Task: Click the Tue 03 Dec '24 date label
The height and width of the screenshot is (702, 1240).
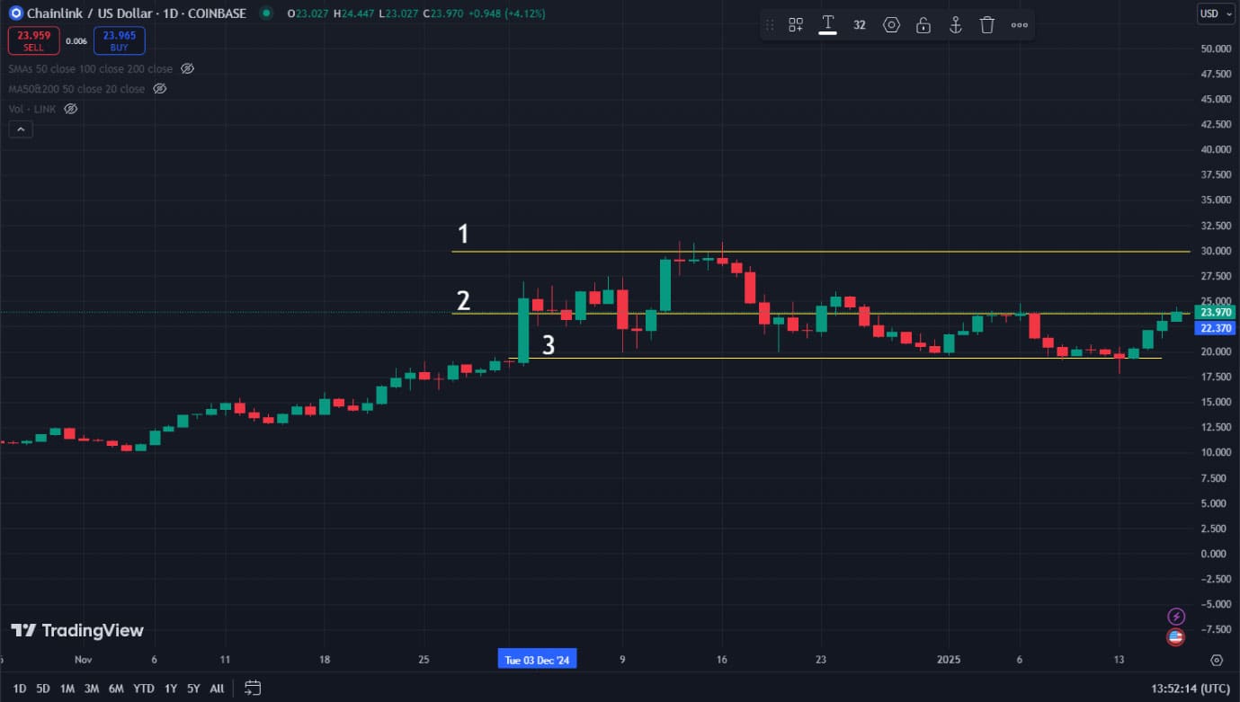Action: click(537, 660)
